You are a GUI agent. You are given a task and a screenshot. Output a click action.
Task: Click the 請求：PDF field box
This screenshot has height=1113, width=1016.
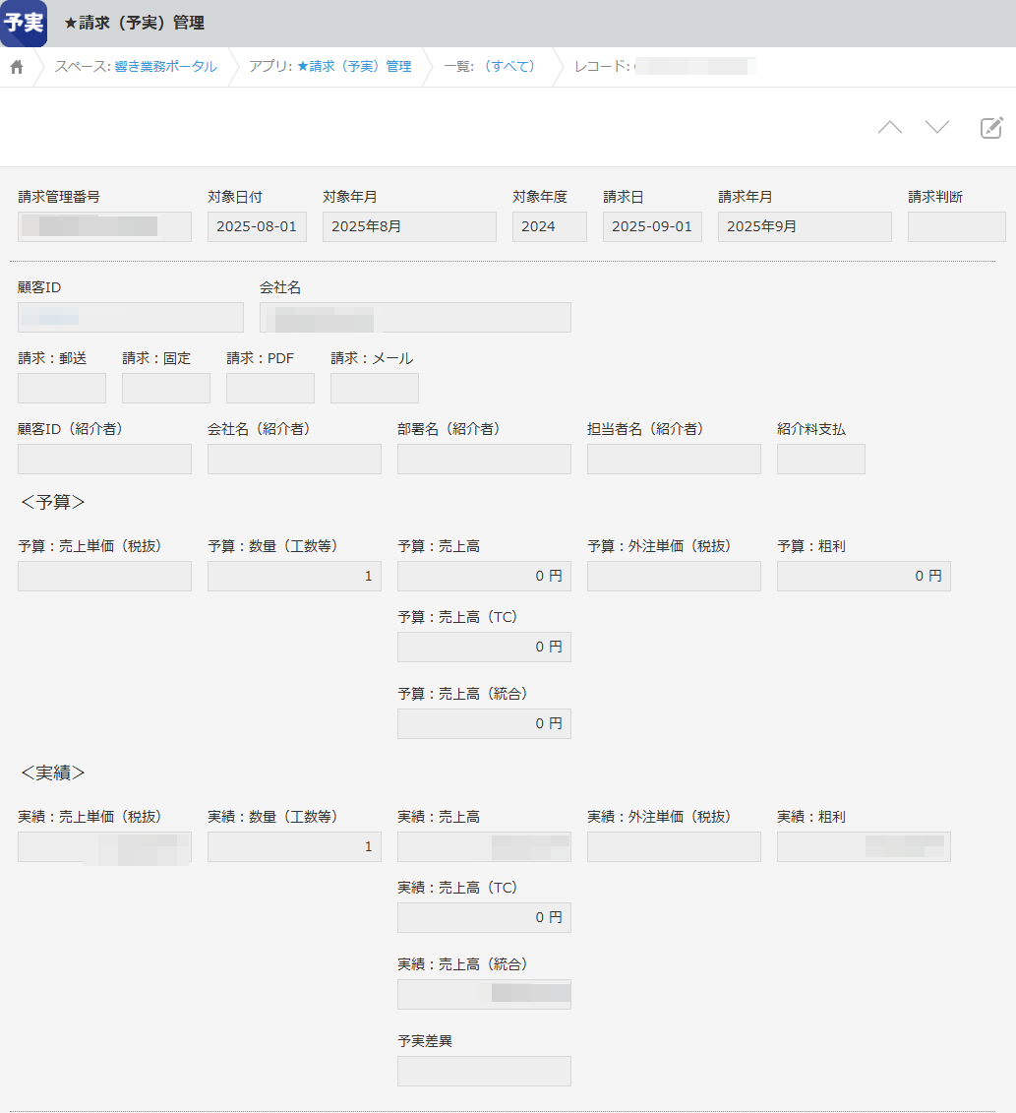click(x=270, y=389)
